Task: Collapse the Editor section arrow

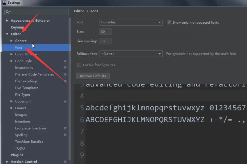Action: (7, 34)
